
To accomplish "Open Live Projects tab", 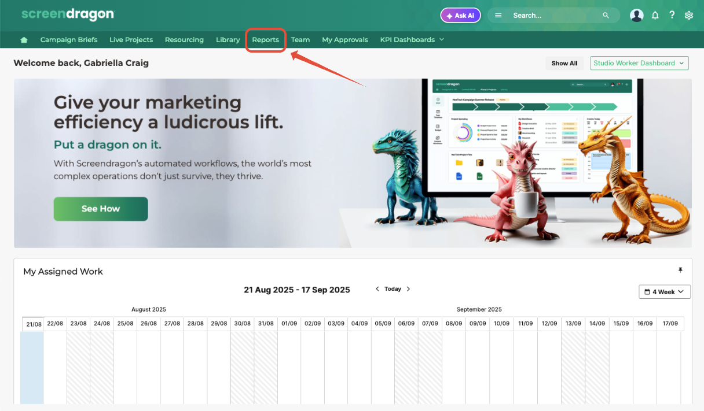I will click(x=131, y=40).
